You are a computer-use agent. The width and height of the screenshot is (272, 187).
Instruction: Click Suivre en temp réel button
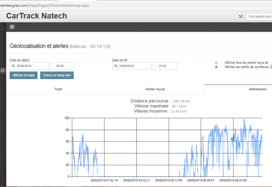(57, 75)
